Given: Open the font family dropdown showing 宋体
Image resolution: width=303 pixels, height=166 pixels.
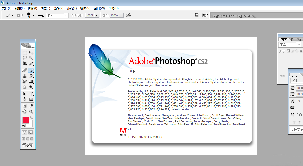Looking at the screenshot, I should point(297,80).
